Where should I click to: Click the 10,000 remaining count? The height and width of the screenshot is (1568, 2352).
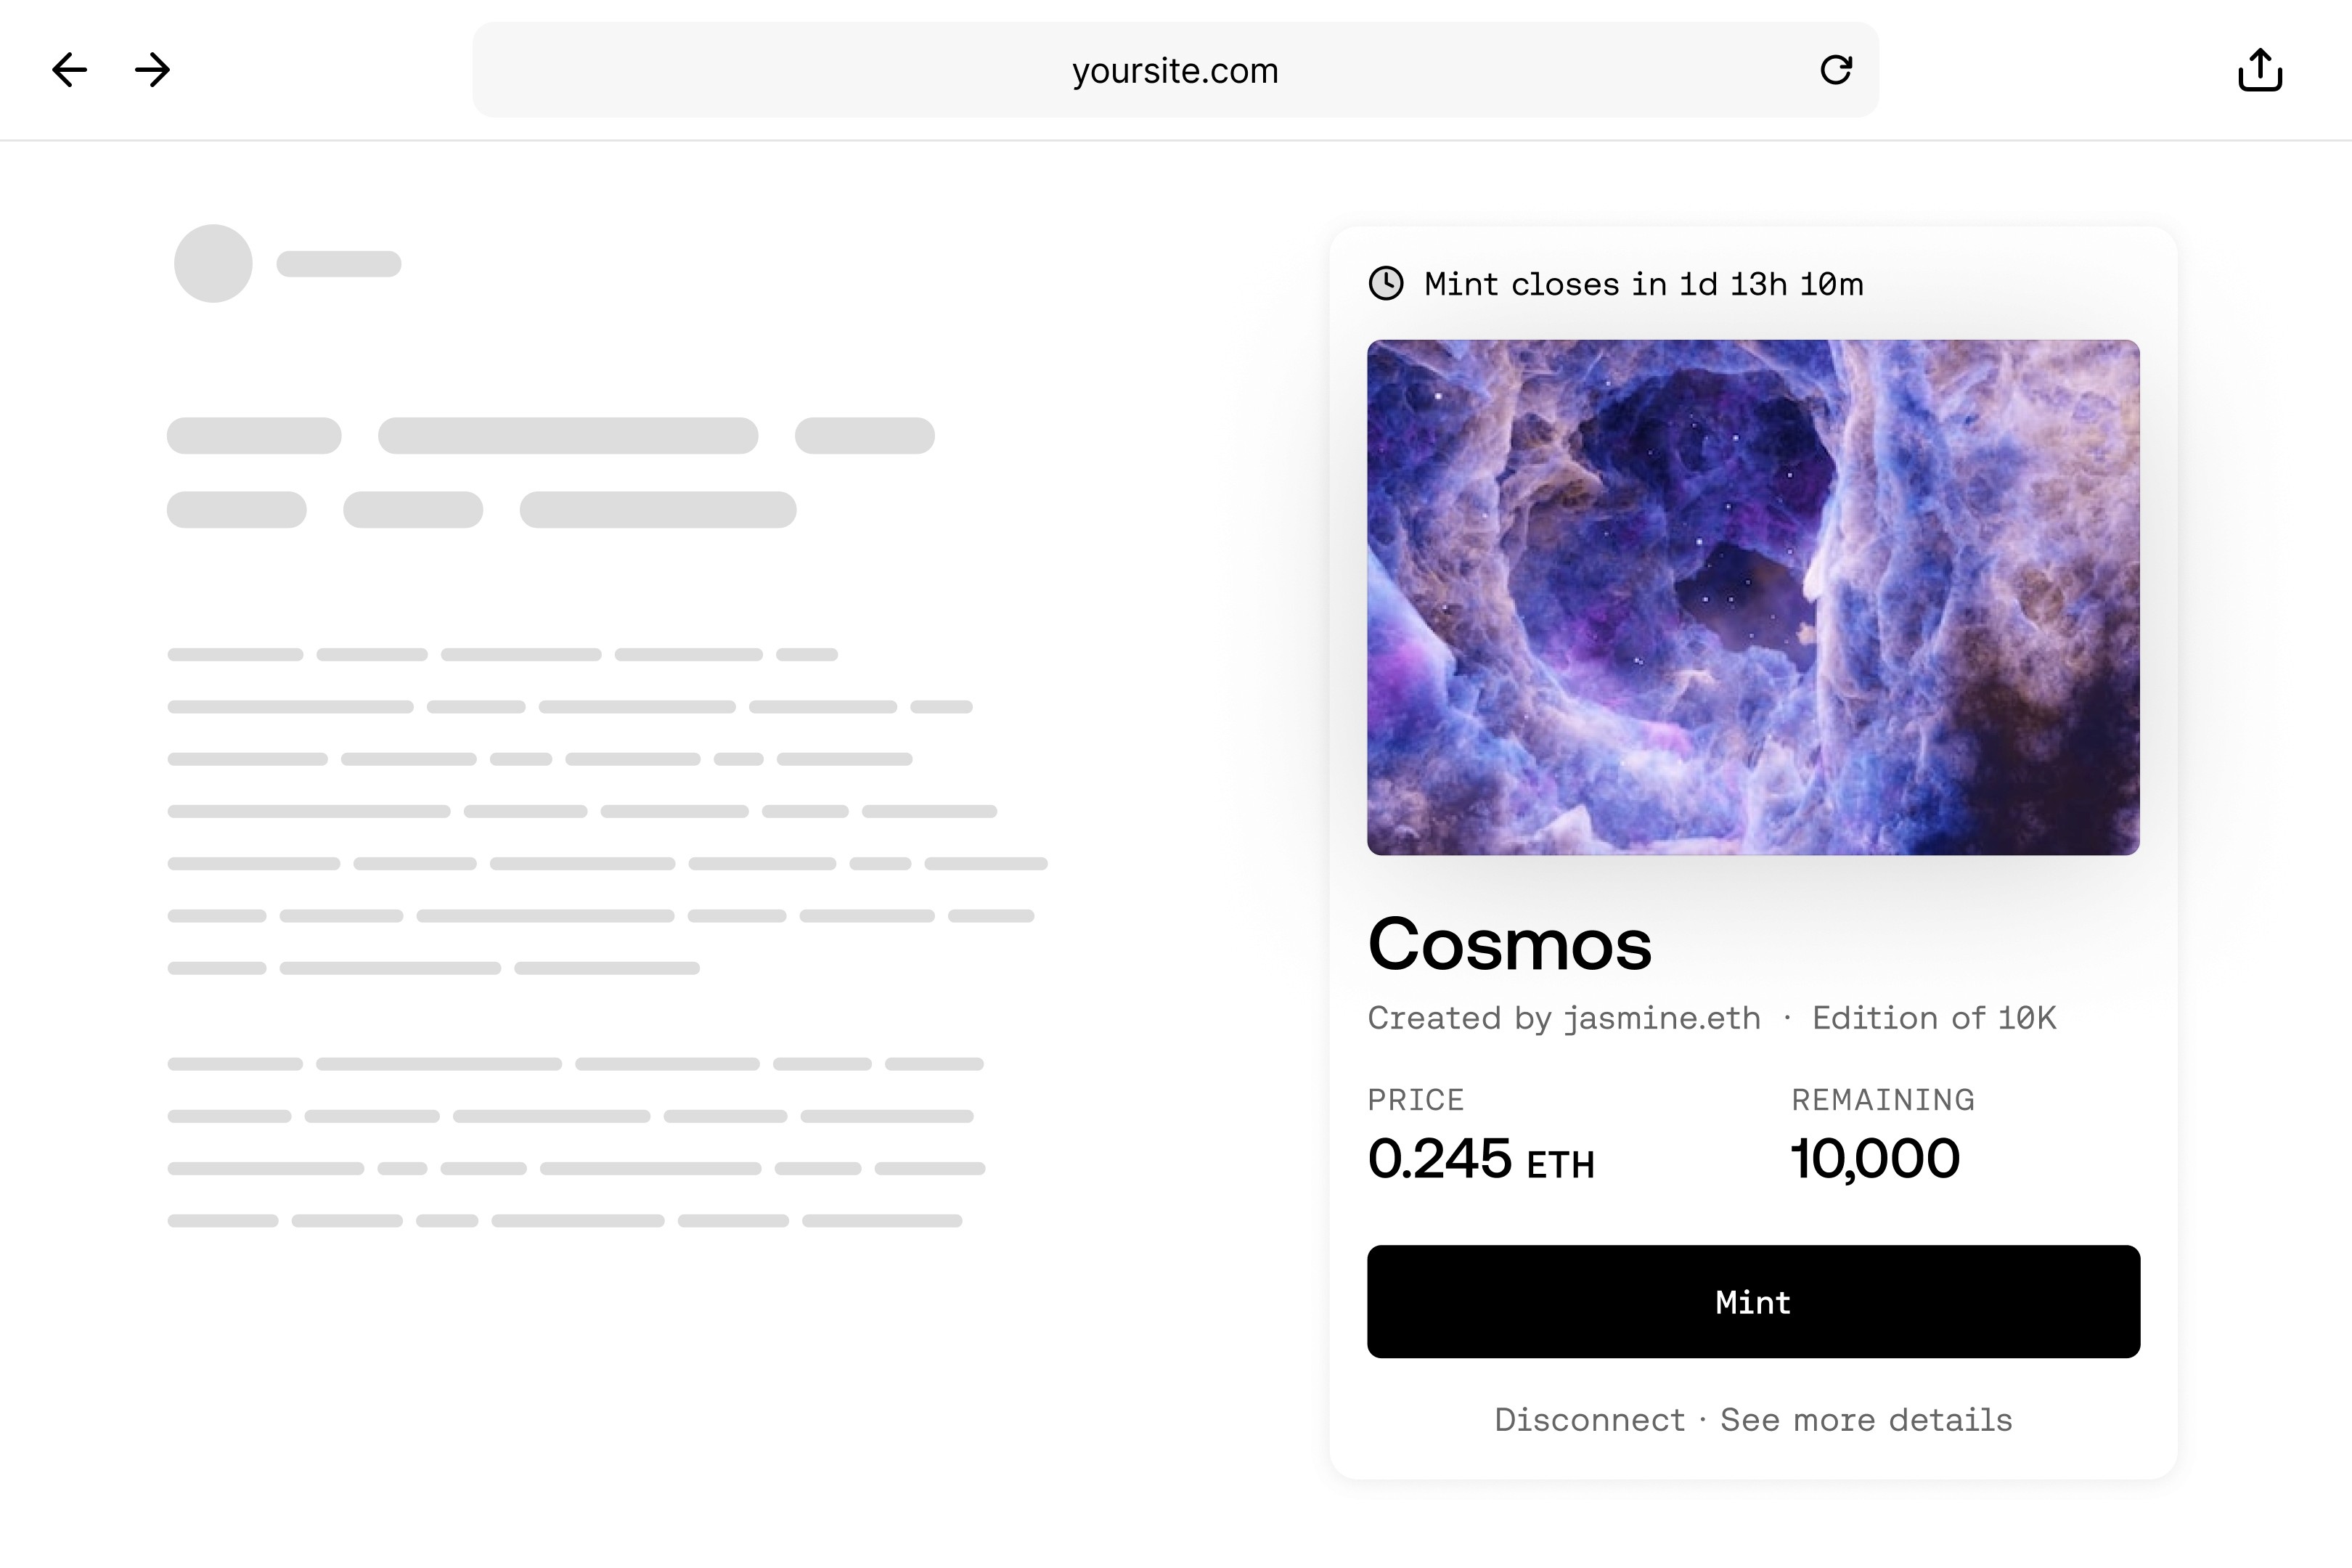pos(1875,1159)
